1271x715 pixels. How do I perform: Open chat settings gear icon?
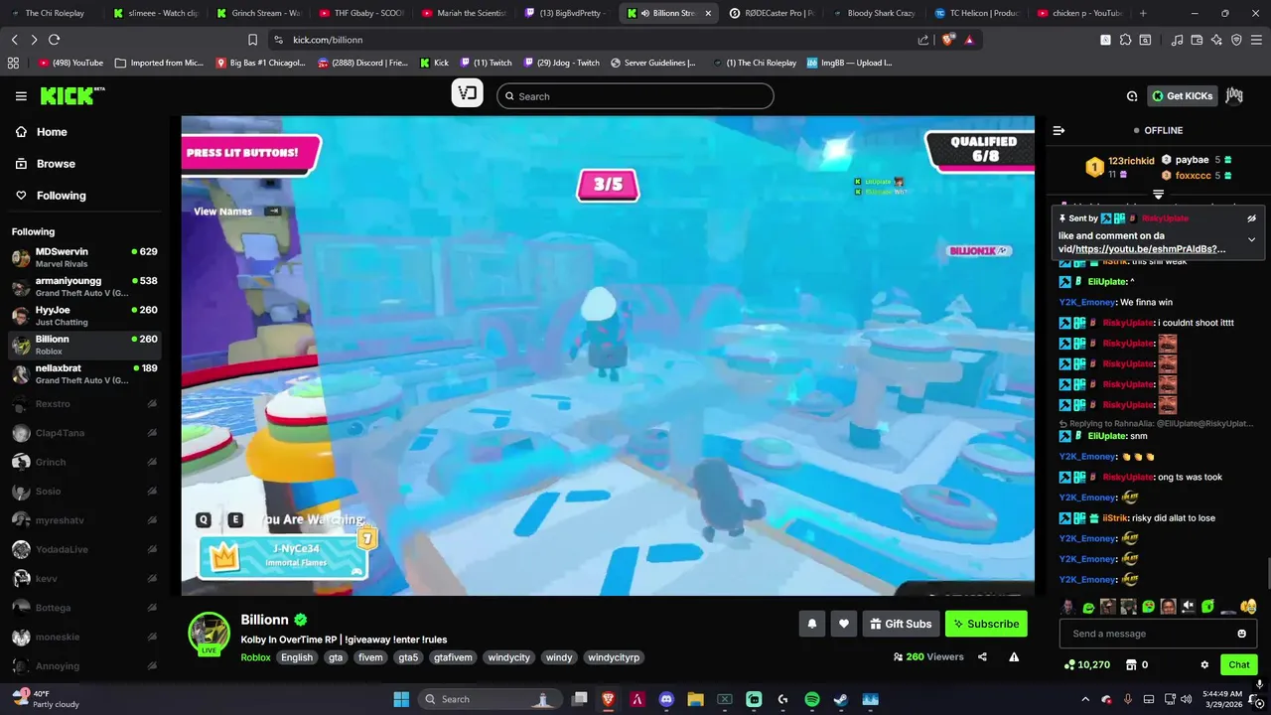coord(1204,664)
